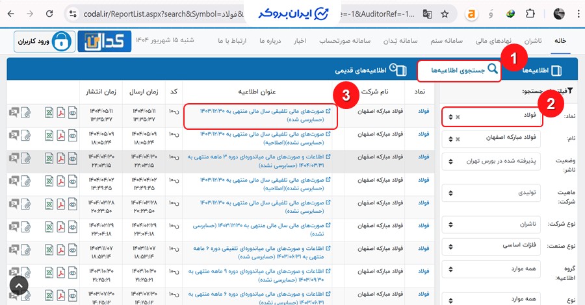Open the اخبار menu item
Screen dimensions: 585x305
(300, 41)
